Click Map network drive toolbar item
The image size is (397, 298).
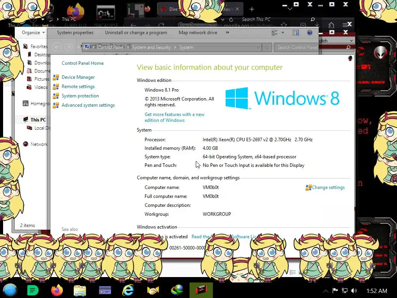point(198,33)
